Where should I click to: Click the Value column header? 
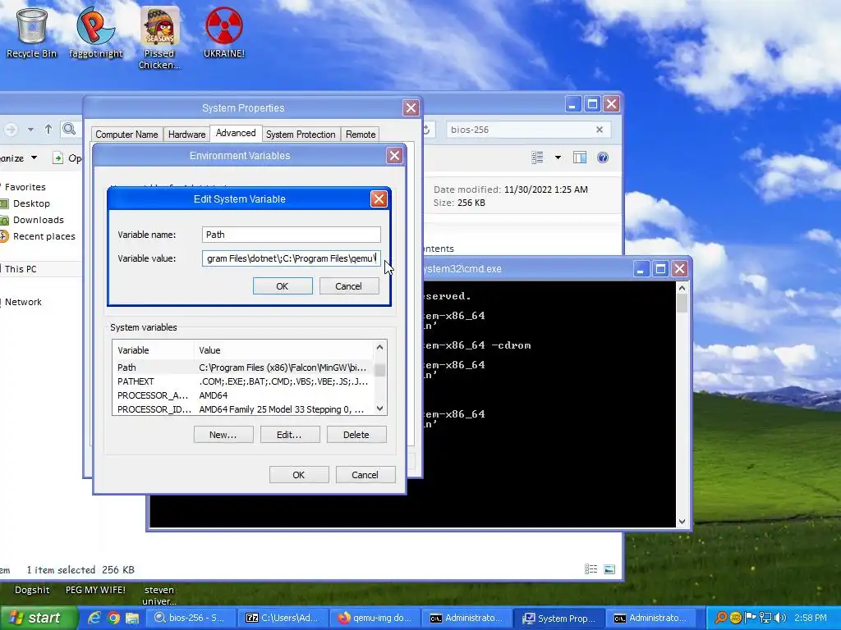[x=283, y=350]
